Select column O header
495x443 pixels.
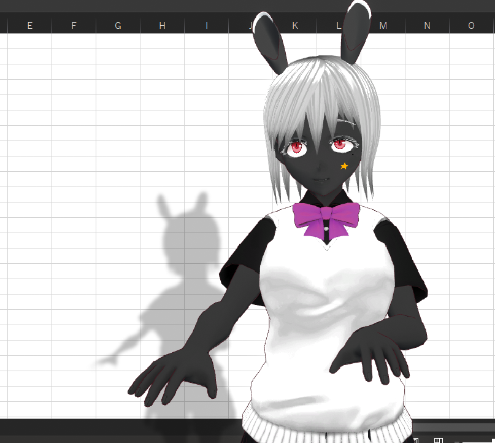pos(471,26)
